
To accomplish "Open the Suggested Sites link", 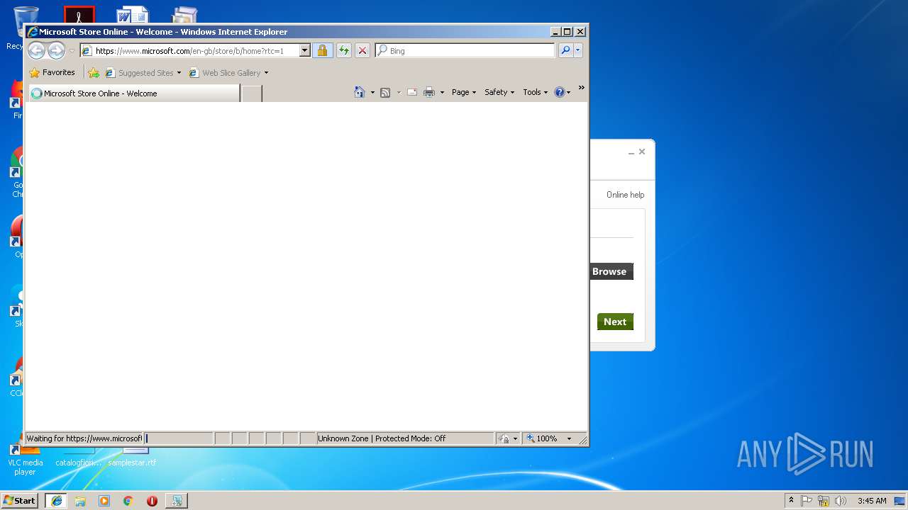I will coord(142,72).
